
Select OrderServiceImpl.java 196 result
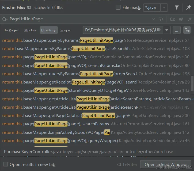pyautogui.click(x=96, y=74)
